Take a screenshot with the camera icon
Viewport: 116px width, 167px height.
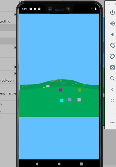(112, 67)
